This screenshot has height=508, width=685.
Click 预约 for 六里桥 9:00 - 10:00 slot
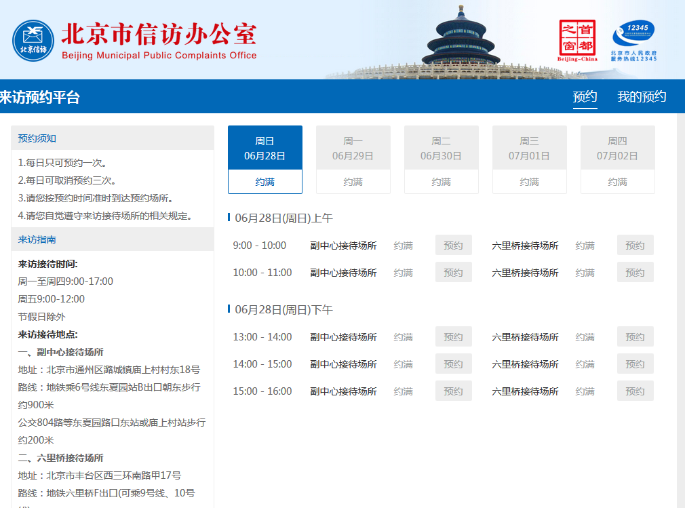[x=635, y=246]
